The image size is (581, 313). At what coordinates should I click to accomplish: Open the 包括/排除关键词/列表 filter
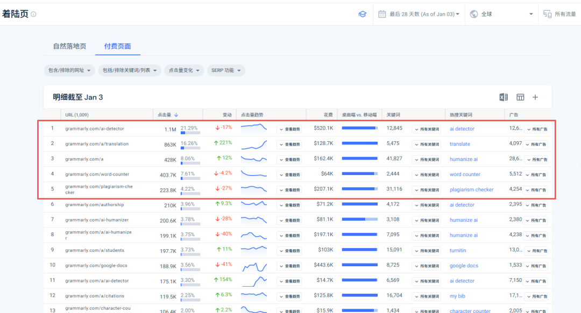129,70
